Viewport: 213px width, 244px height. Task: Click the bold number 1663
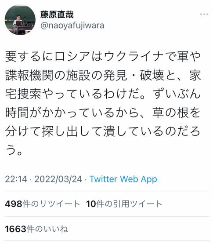point(15,229)
